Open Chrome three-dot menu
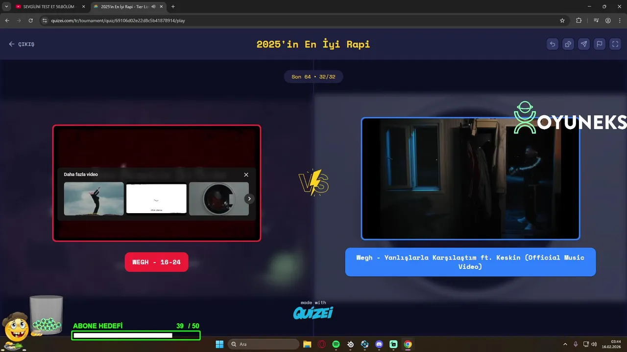 coord(619,21)
